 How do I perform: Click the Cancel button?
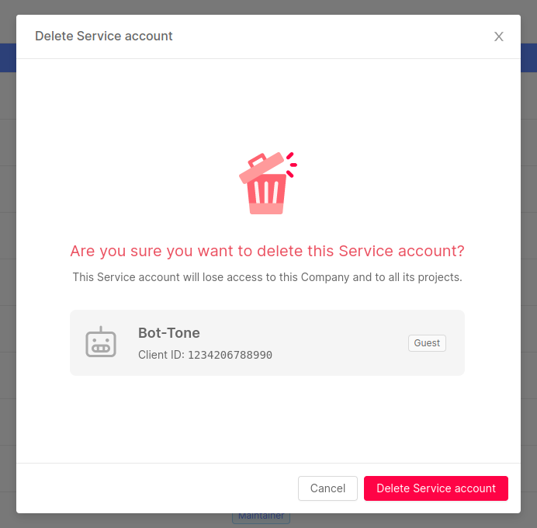(x=327, y=488)
